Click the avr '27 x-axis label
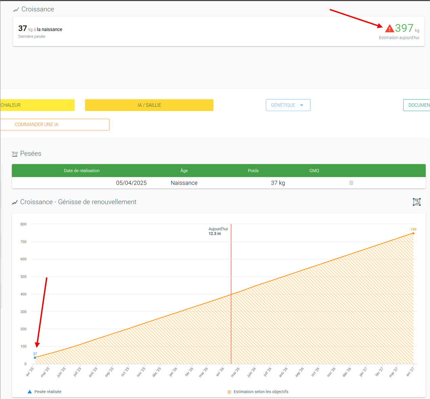The width and height of the screenshot is (430, 399). pos(410,372)
